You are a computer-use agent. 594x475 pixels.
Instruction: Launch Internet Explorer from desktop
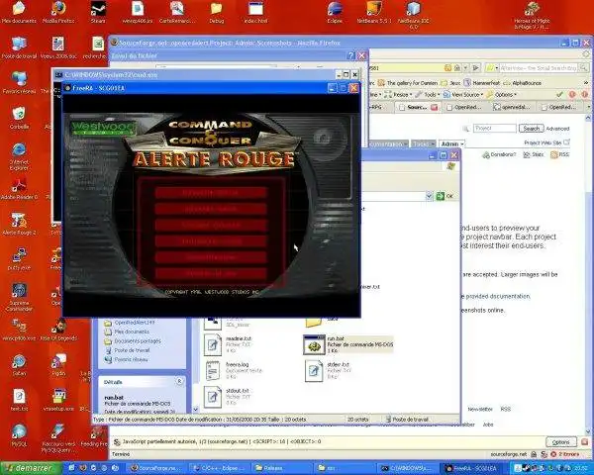pyautogui.click(x=19, y=156)
